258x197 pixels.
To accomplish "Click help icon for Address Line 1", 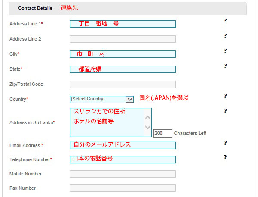I will pos(225,21).
